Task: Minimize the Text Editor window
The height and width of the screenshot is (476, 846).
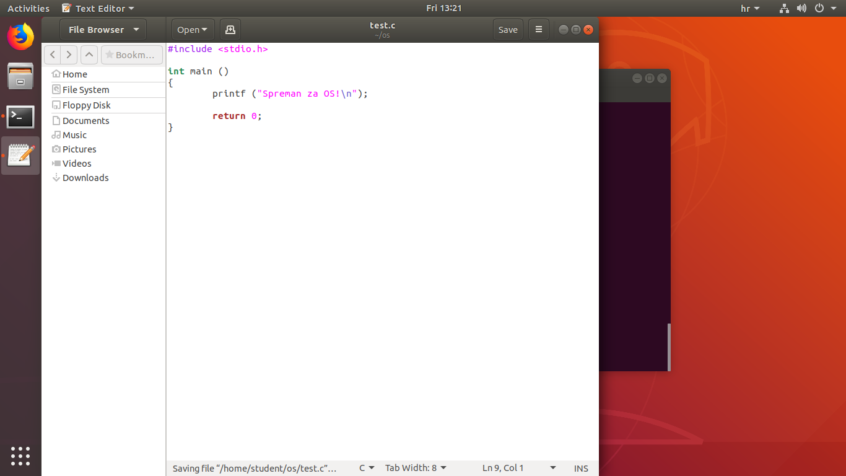Action: click(564, 30)
